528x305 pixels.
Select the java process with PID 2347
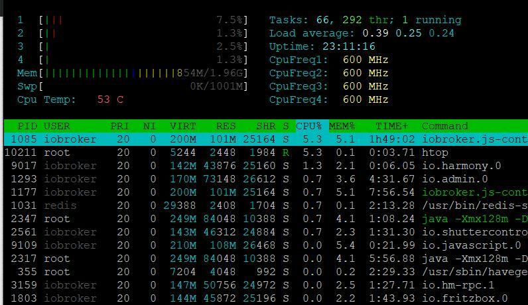(x=266, y=219)
